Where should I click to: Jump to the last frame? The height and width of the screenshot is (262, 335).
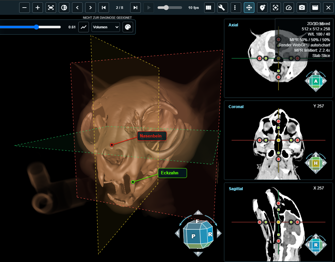(x=135, y=8)
